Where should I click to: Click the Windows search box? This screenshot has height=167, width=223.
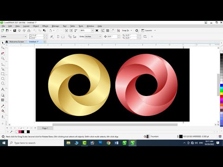pos(36,143)
